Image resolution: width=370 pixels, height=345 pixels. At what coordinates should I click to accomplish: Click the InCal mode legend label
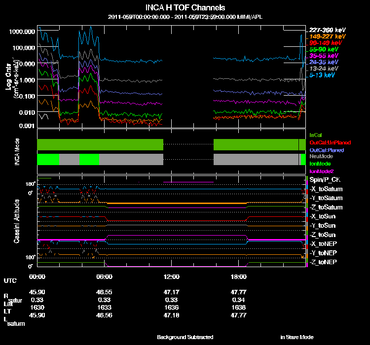pyautogui.click(x=316, y=135)
